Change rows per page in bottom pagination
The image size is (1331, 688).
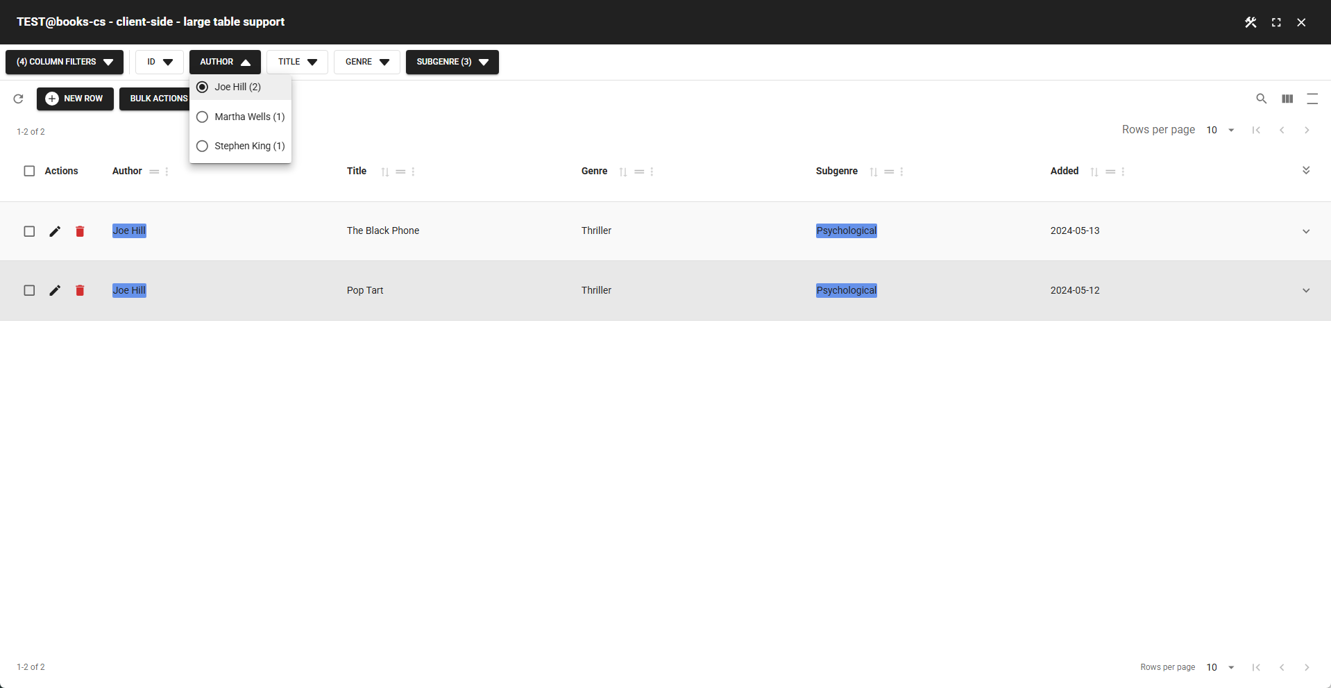[1221, 667]
